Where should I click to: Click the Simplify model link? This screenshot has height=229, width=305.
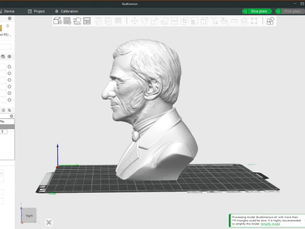[x=270, y=224]
